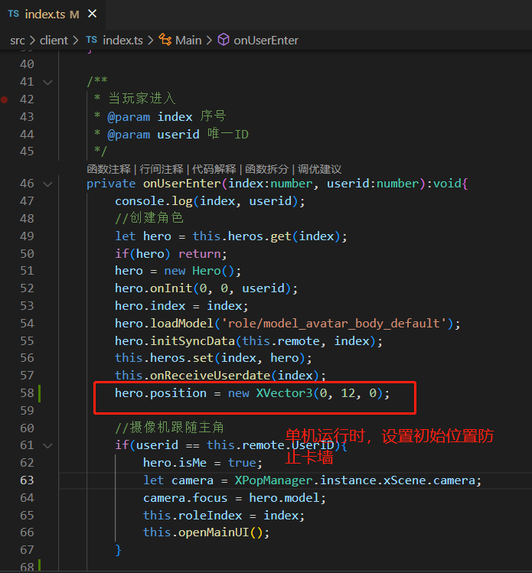Click 函数拆分 code lens link
The width and height of the screenshot is (532, 573).
pyautogui.click(x=266, y=169)
